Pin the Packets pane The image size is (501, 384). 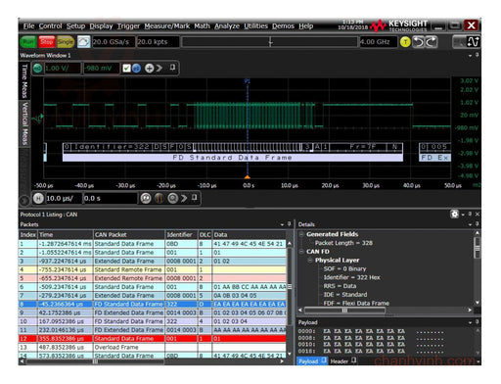tap(289, 224)
